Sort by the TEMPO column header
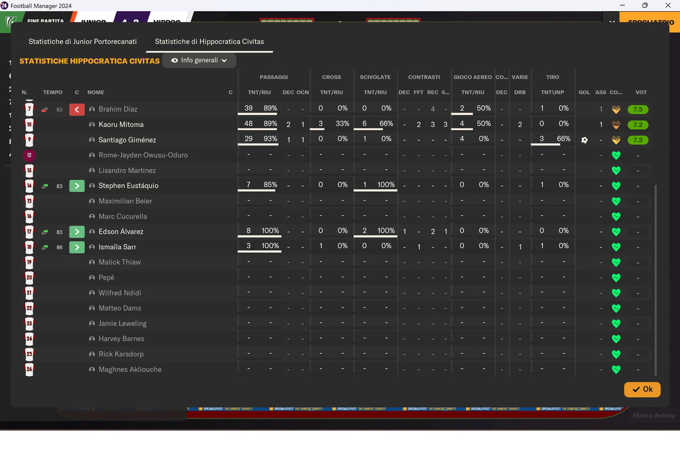The height and width of the screenshot is (468, 680). coord(53,92)
